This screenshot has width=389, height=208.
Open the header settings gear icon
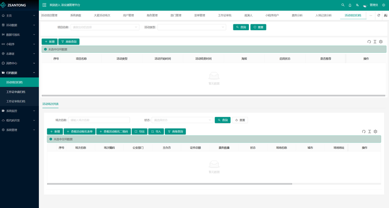[384, 5]
